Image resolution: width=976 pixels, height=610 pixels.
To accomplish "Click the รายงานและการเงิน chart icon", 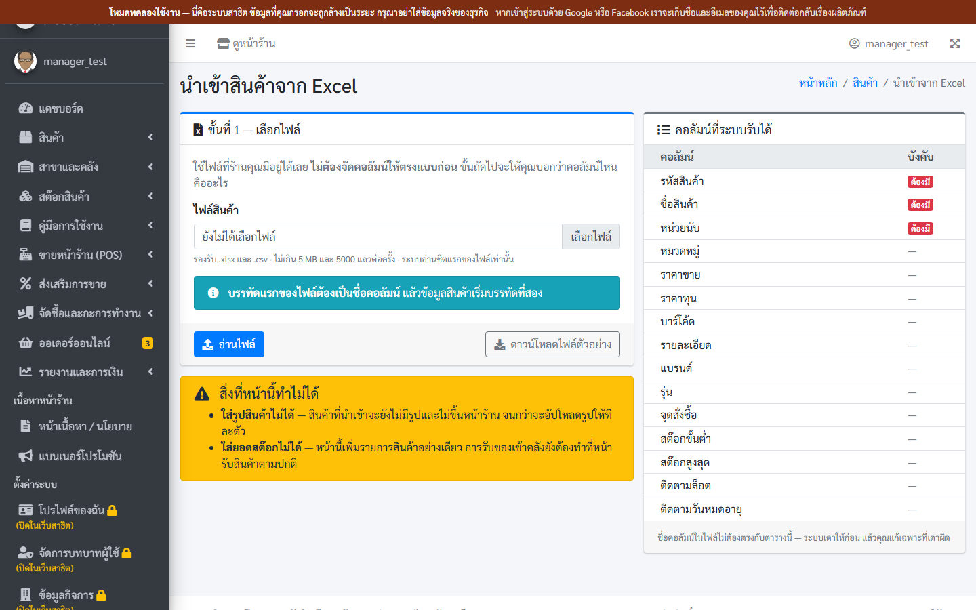I will pyautogui.click(x=26, y=372).
